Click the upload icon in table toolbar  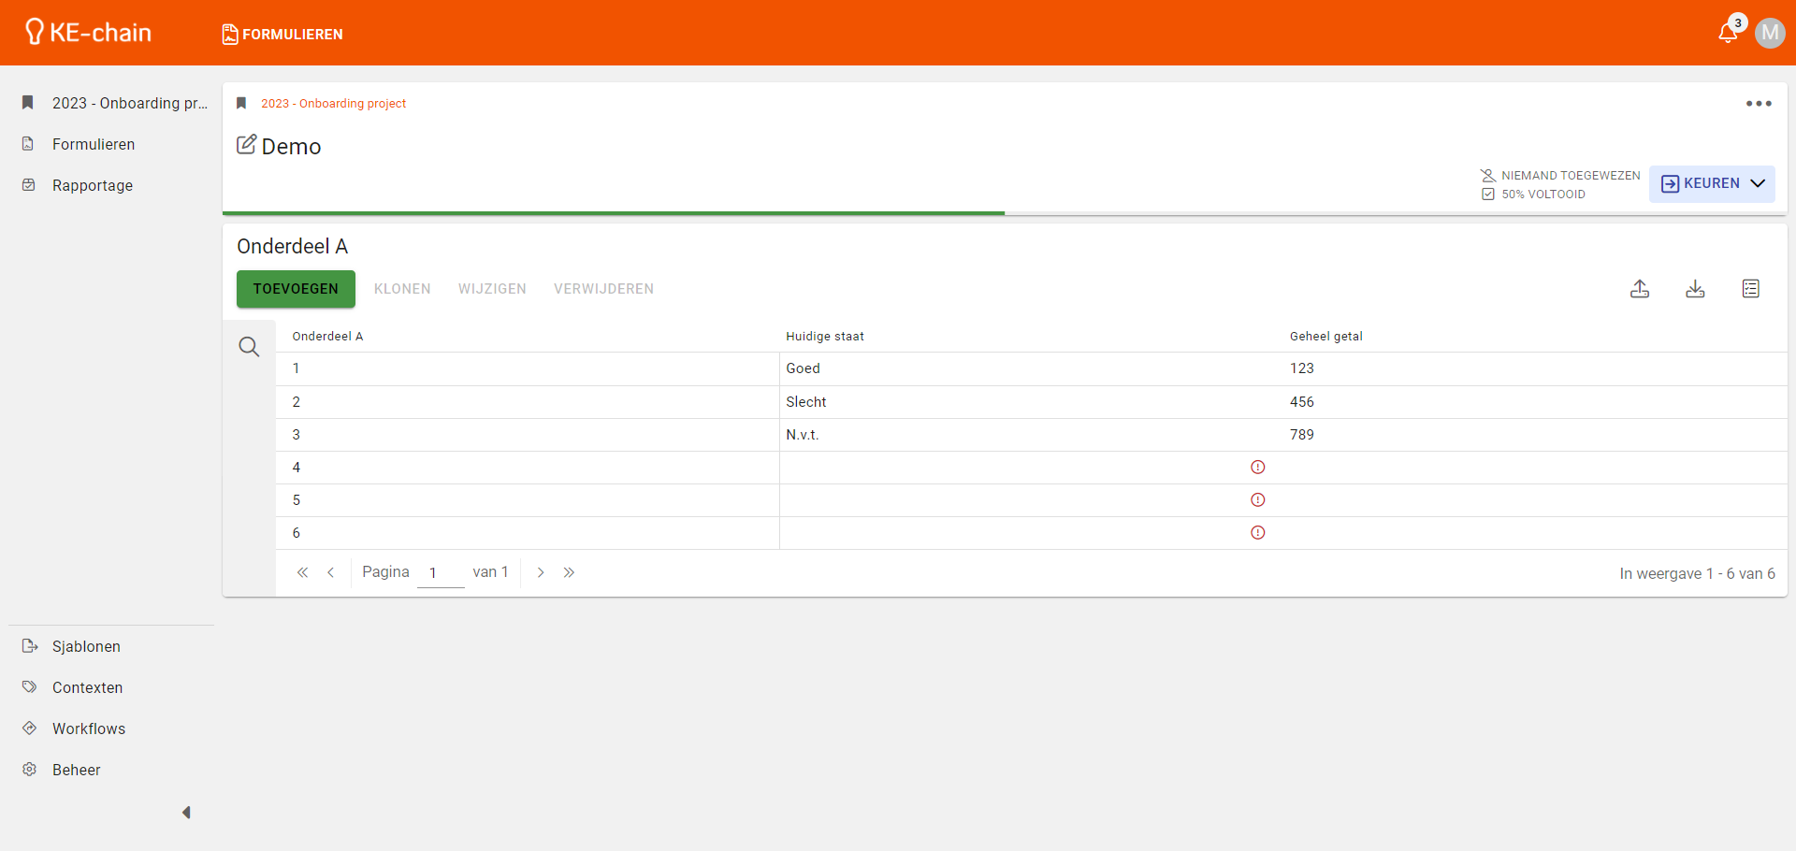1640,289
